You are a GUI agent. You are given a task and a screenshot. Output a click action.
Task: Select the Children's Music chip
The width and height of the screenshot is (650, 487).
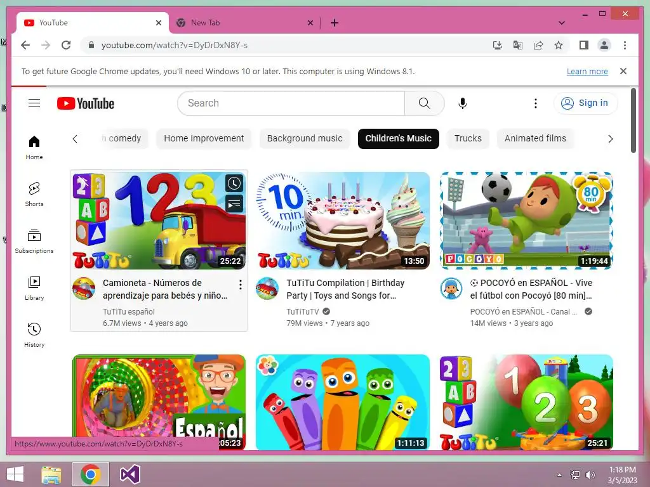pos(399,138)
